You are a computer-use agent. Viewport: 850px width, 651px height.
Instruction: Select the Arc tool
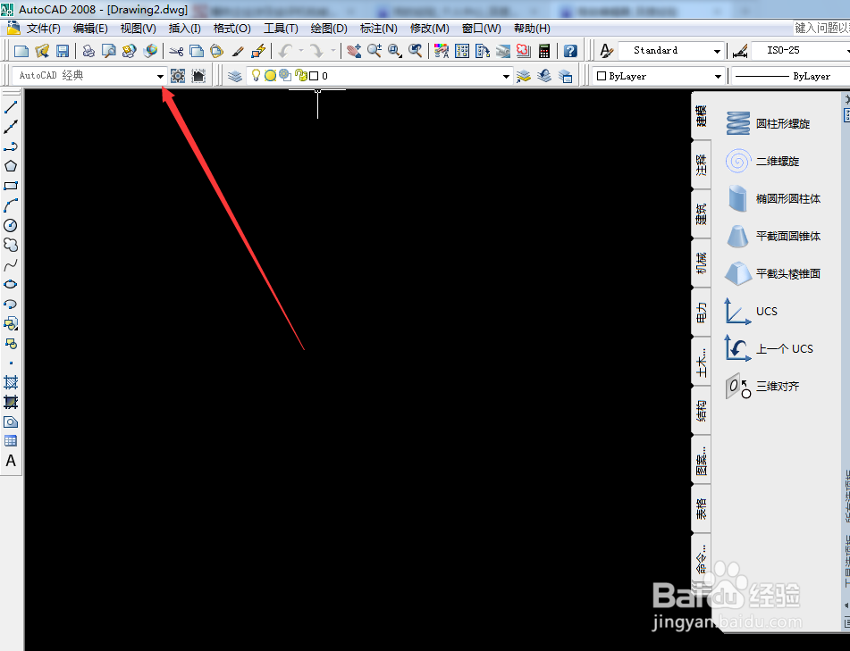tap(11, 205)
